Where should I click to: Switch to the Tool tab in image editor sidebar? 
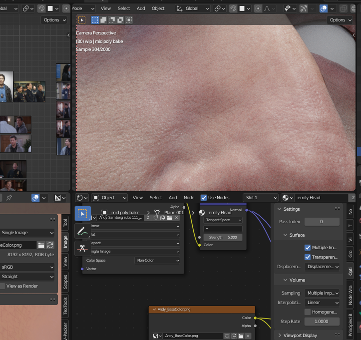pos(65,223)
